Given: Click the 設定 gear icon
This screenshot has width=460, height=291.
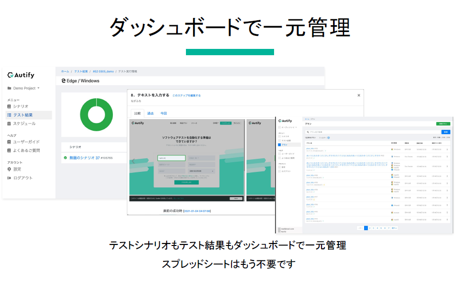Looking at the screenshot, I should coord(9,169).
